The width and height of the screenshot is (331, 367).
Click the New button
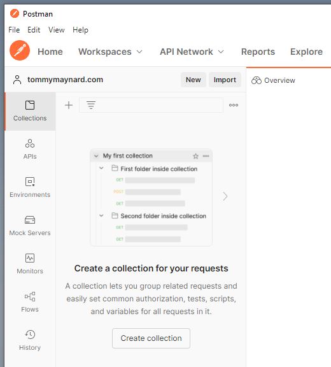(194, 80)
